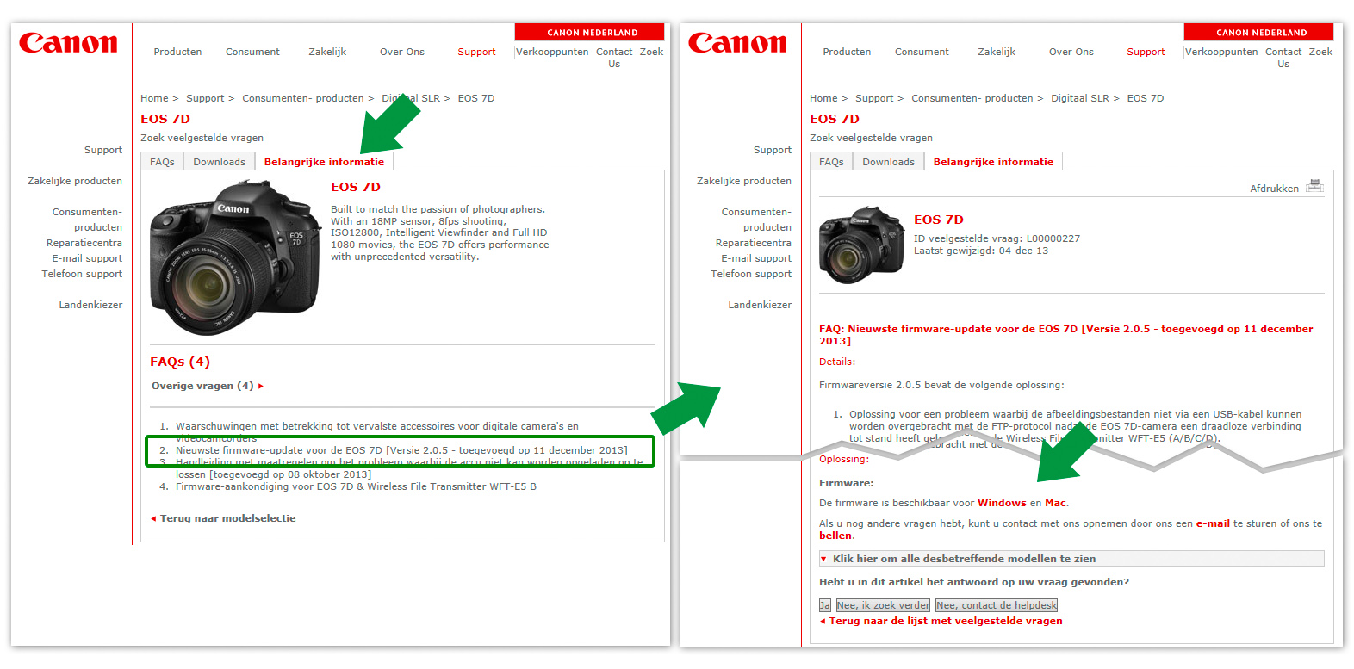Click the Canon logo in left page
This screenshot has width=1354, height=669.
coord(68,43)
